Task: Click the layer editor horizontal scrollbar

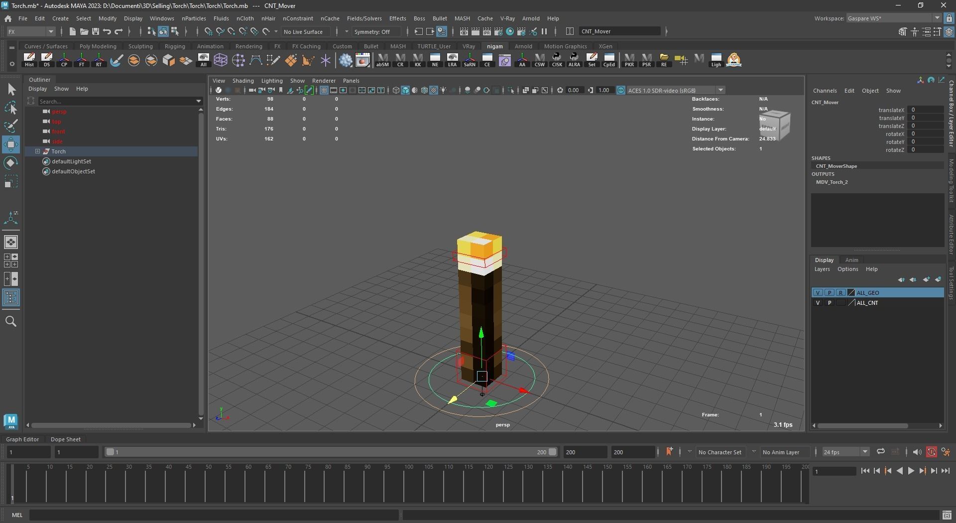Action: click(862, 426)
